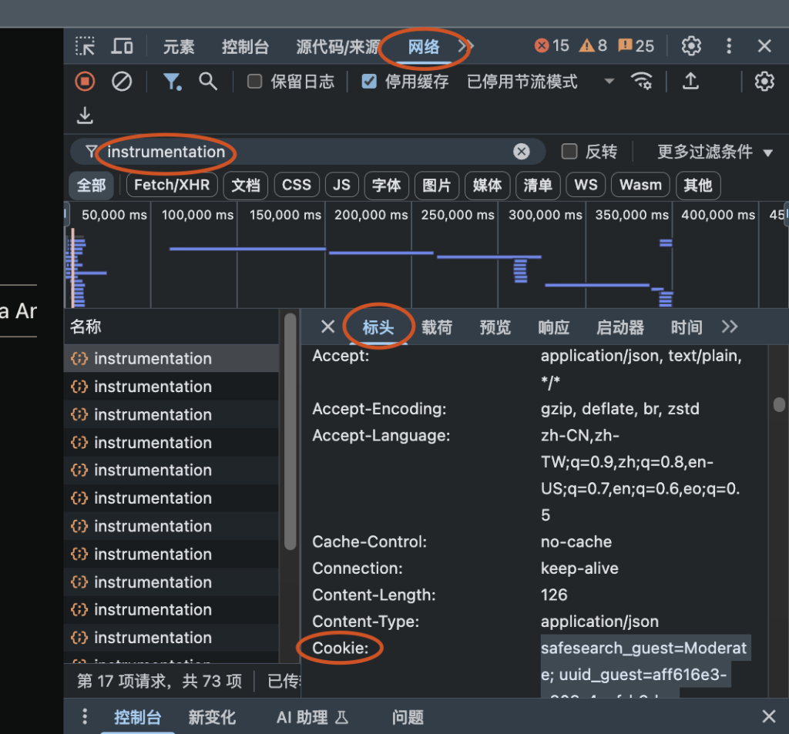789x734 pixels.
Task: Open the 元素 panel tab
Action: pos(178,46)
